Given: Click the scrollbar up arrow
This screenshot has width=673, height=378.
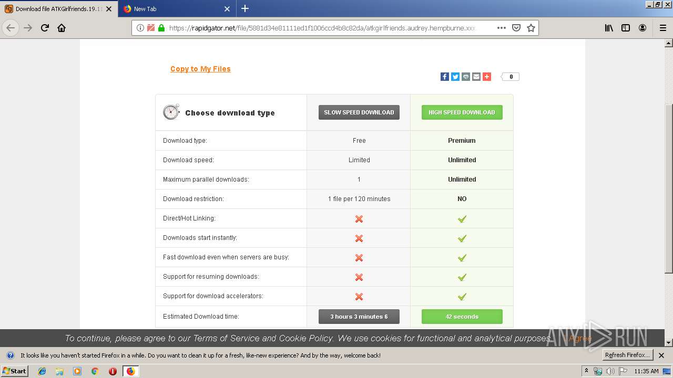Looking at the screenshot, I should click(669, 43).
